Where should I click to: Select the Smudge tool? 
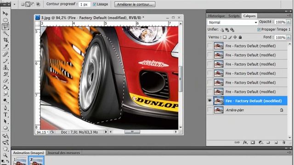coord(5,93)
